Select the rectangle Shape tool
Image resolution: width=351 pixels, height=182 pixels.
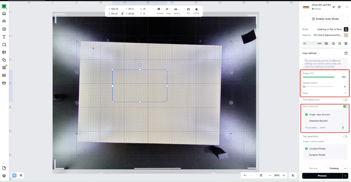[x=4, y=44]
